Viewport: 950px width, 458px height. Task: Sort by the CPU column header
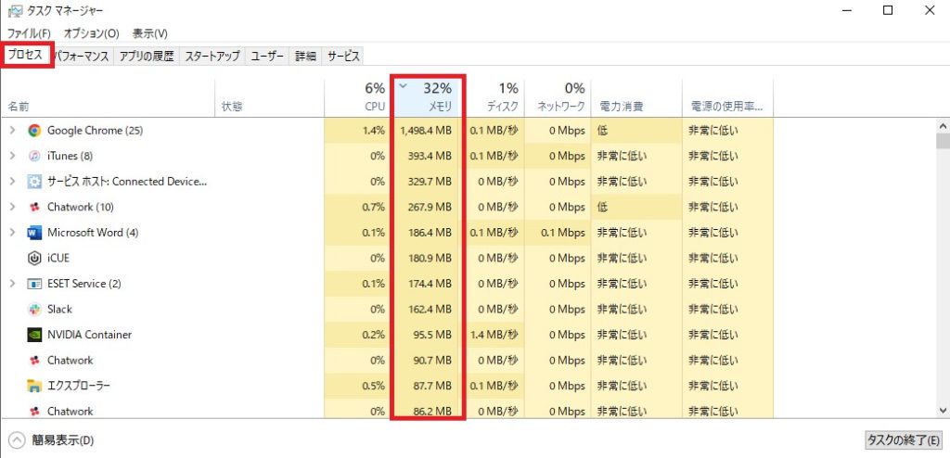pyautogui.click(x=357, y=97)
